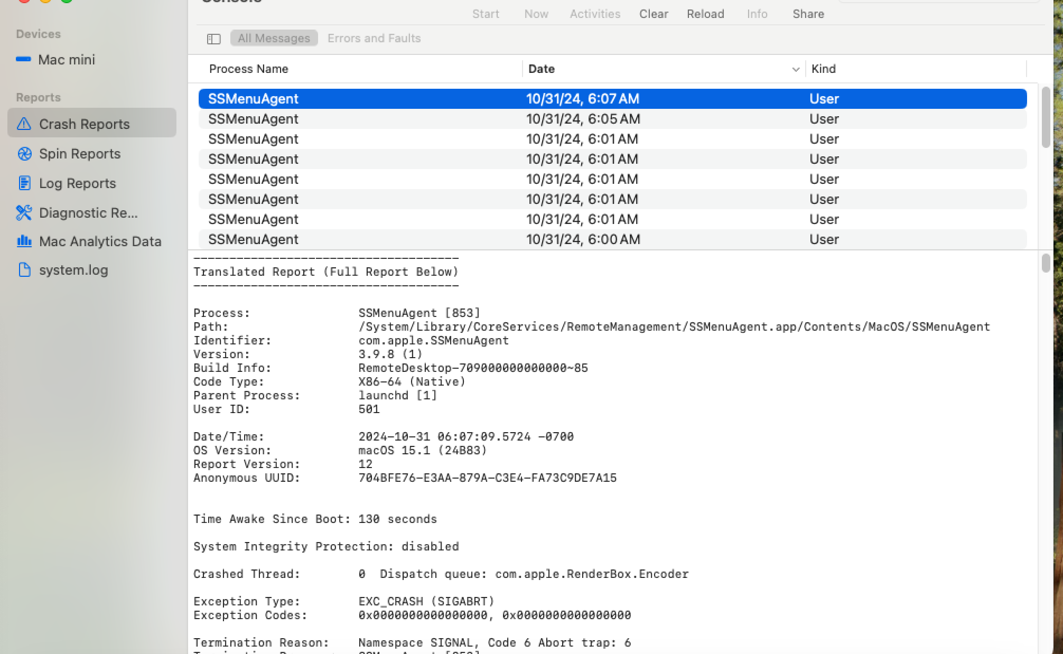The height and width of the screenshot is (654, 1063).
Task: Click the Parent Process launchd [1] value
Action: 397,395
